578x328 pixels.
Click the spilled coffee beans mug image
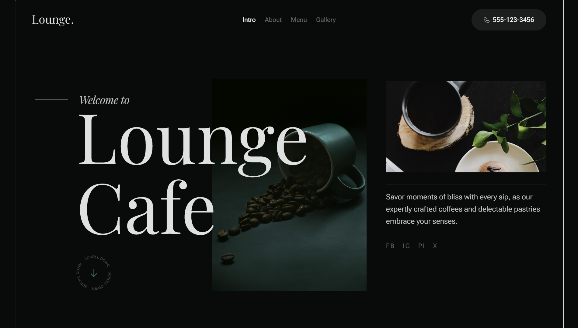(289, 185)
